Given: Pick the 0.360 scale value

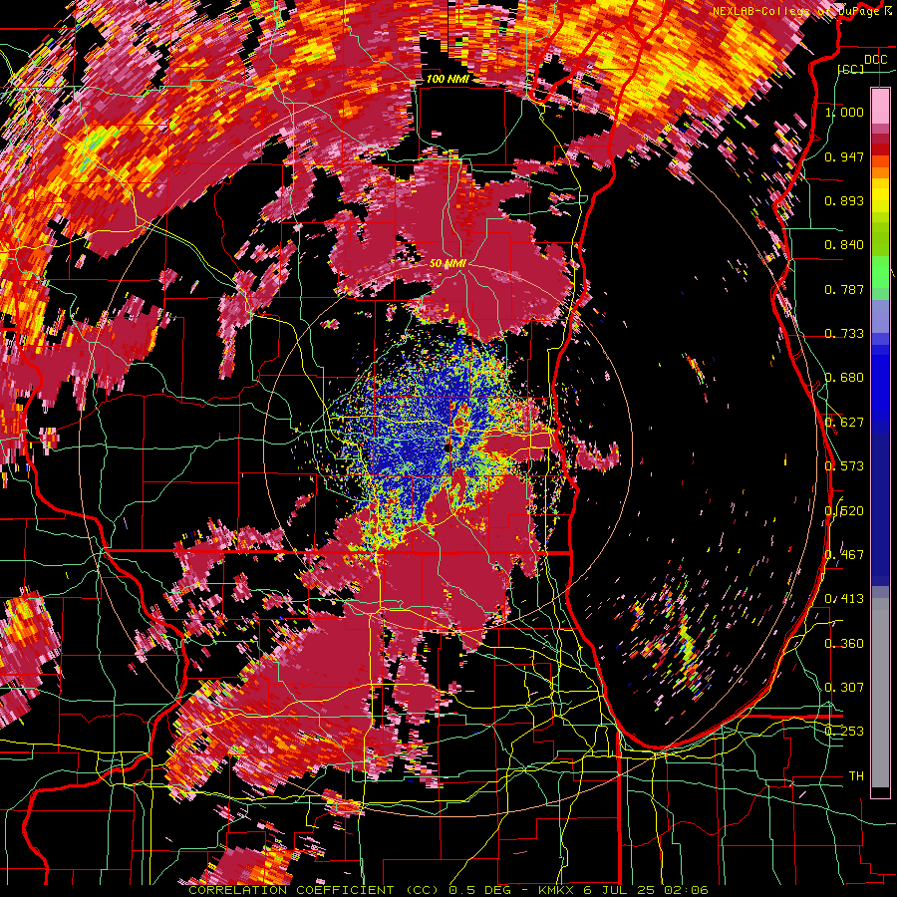Looking at the screenshot, I should [x=844, y=644].
